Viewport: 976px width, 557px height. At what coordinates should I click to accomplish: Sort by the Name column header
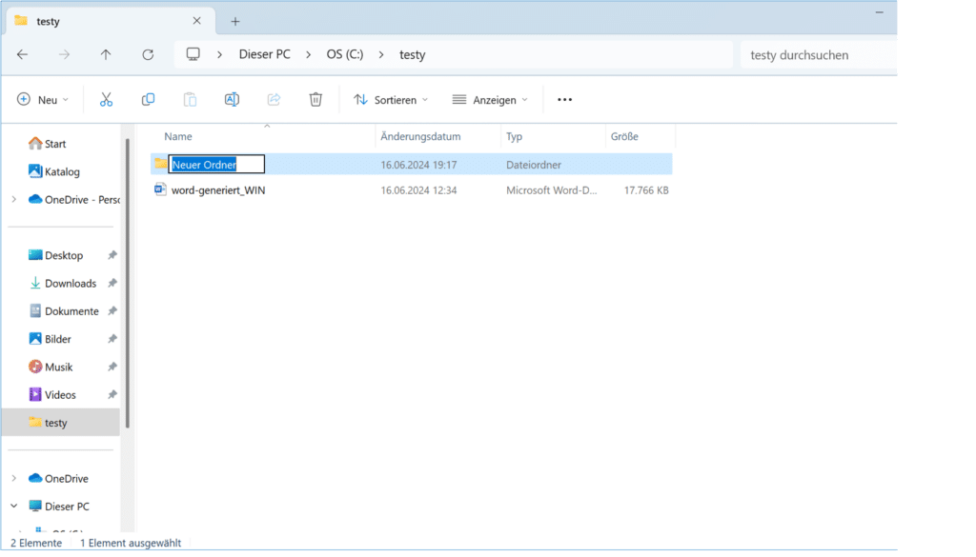(x=178, y=136)
